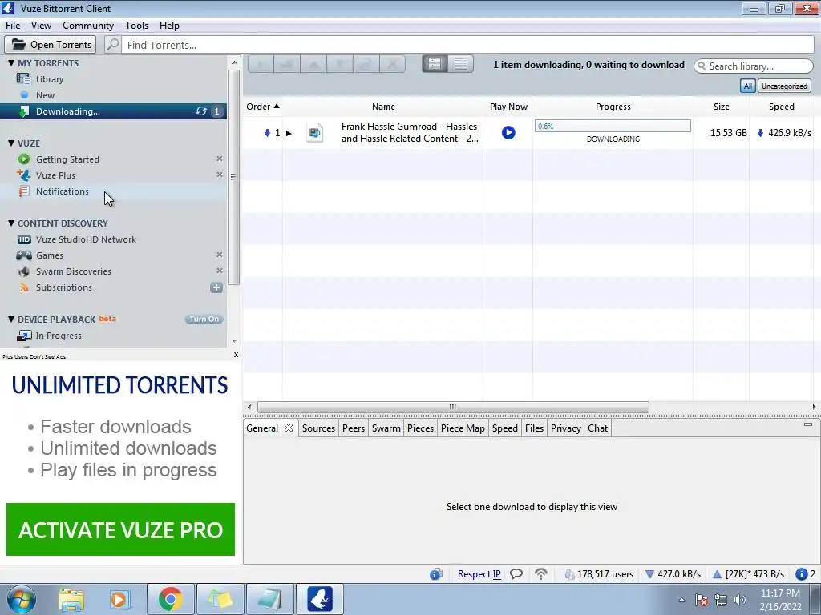Click the horizontal scrollbar under the torrent list
The image size is (821, 615).
pos(453,407)
